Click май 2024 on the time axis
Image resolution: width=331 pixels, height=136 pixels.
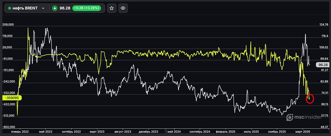[174, 131]
